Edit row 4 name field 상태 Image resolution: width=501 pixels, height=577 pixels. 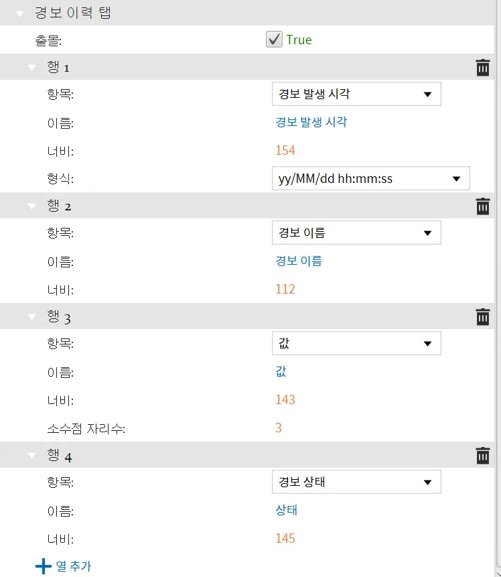[287, 510]
